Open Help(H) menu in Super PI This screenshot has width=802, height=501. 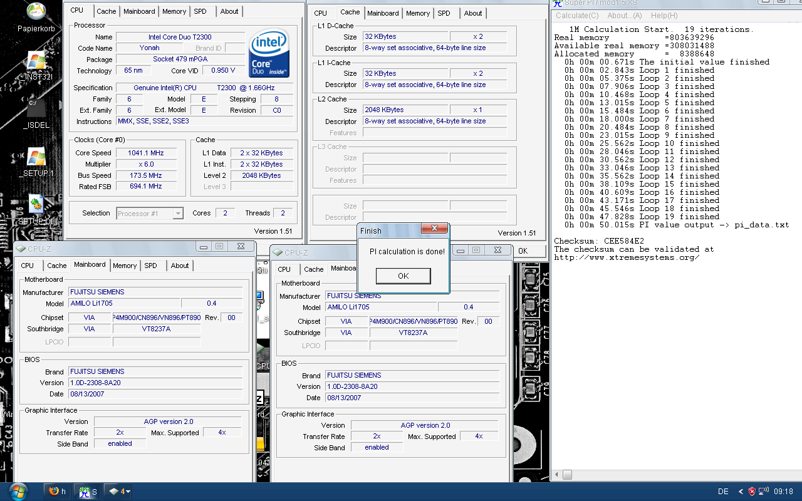664,16
